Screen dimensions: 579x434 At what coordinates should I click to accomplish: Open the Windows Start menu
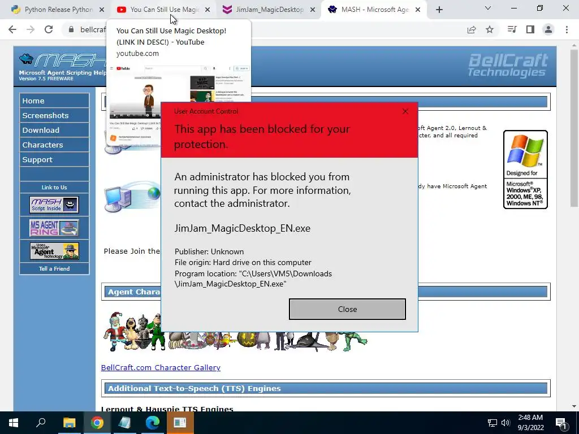(14, 423)
